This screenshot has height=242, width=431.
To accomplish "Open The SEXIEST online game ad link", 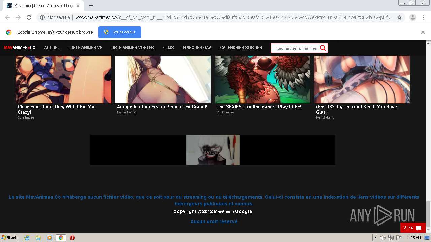I will [259, 107].
